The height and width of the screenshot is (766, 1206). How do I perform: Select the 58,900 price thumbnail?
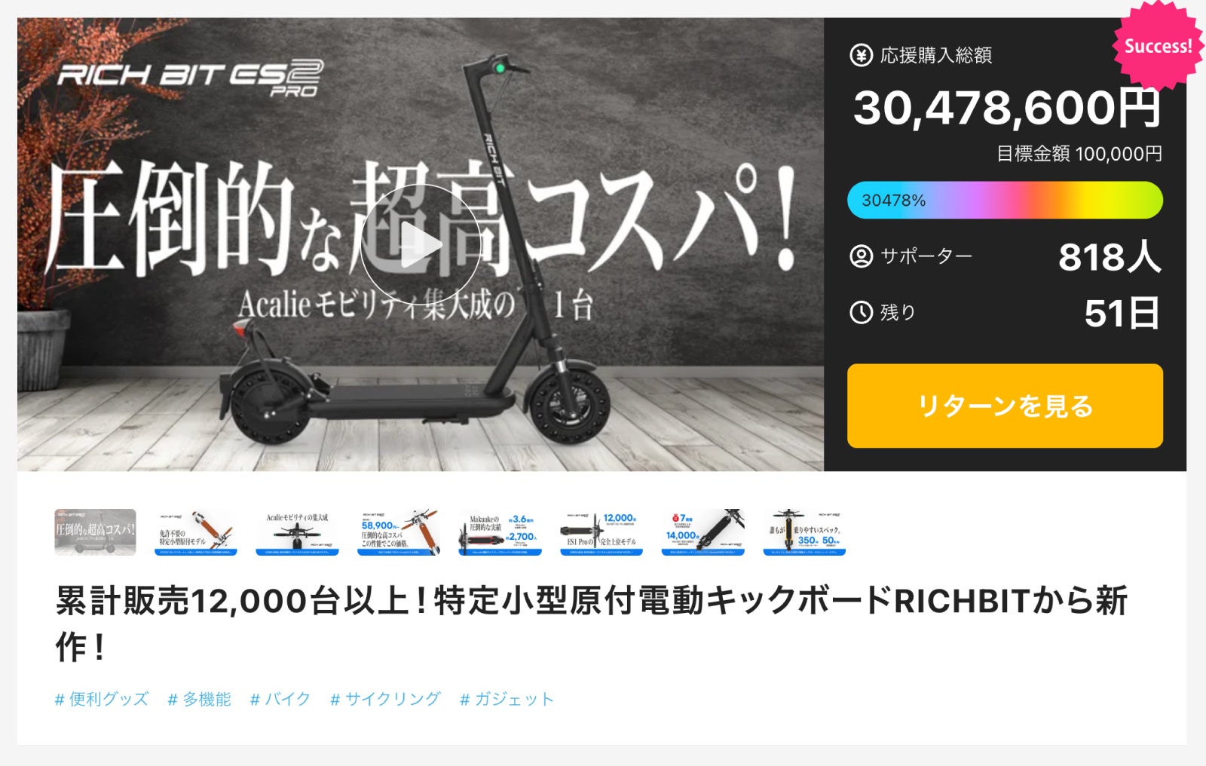coord(399,532)
